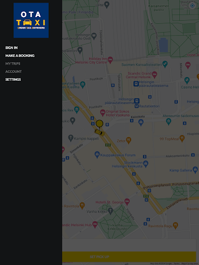
Task: Click the Scandic Helsinki Hub hotel pin
Action: click(95, 224)
